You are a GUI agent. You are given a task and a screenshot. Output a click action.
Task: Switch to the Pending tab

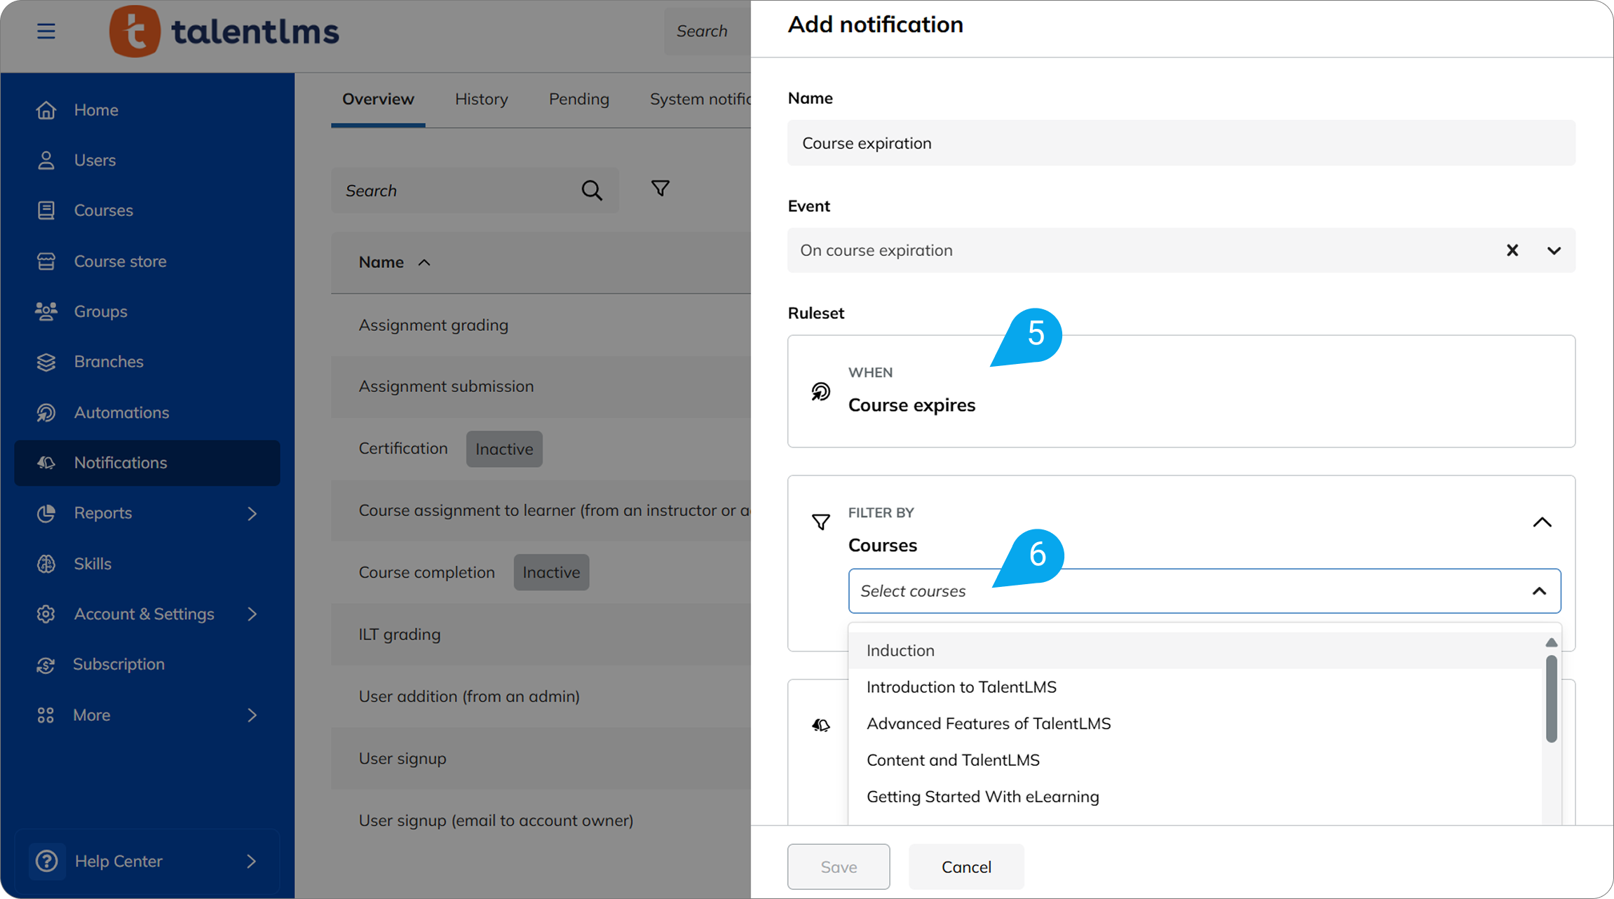578,99
